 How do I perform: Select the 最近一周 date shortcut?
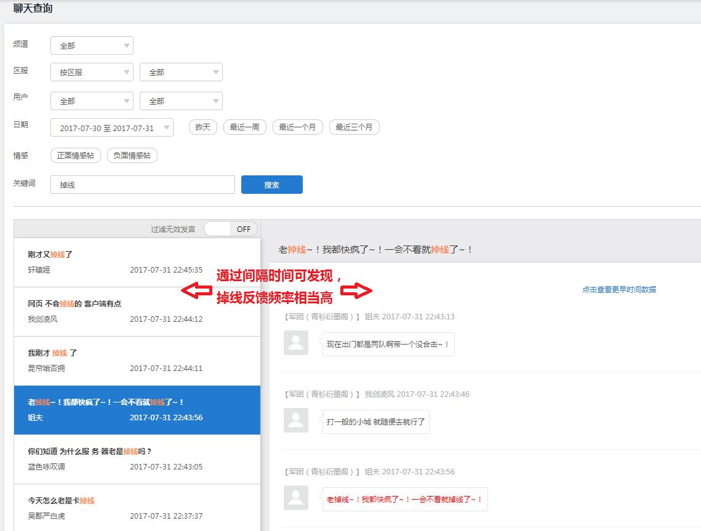tap(244, 127)
